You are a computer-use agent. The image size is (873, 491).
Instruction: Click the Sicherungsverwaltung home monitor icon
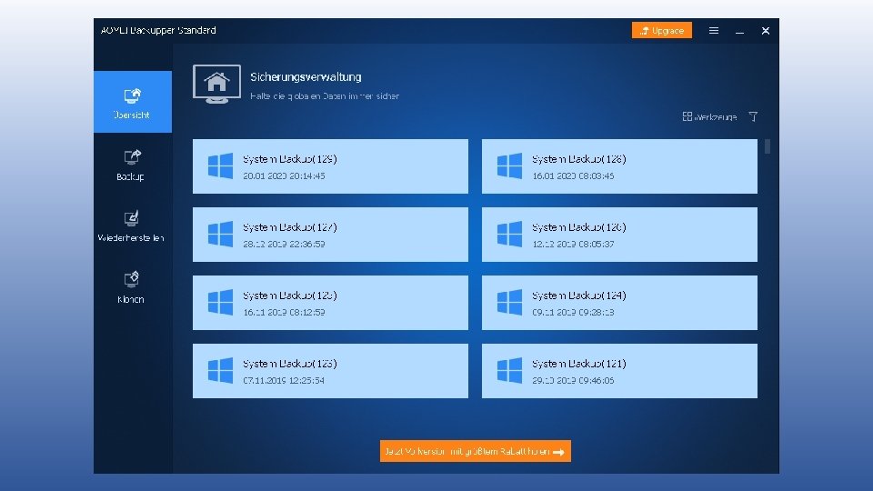(216, 84)
